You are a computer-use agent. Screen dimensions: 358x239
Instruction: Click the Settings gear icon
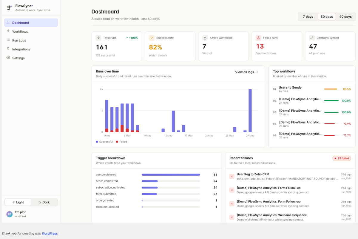(8, 58)
